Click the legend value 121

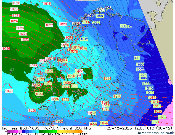(8, 134)
